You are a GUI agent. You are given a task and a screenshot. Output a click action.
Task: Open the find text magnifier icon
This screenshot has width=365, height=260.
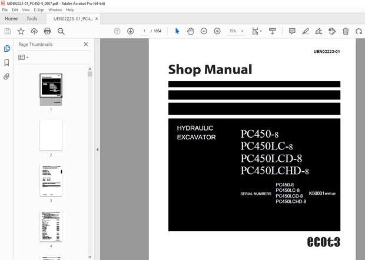pos(61,31)
